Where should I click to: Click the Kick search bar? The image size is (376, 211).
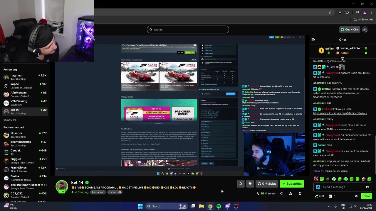[188, 30]
